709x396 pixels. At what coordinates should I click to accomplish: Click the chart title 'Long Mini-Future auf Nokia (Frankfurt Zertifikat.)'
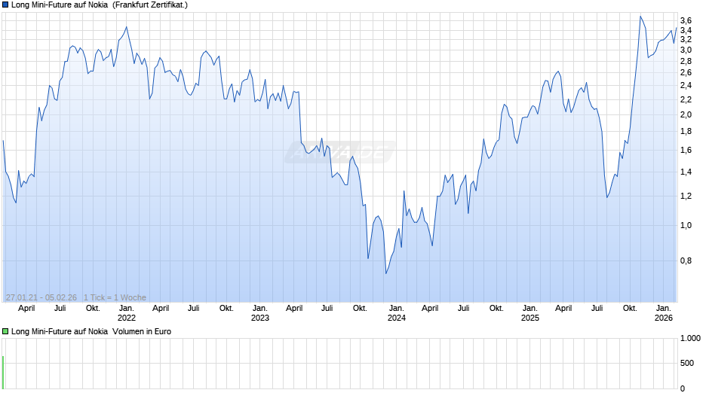100,5
